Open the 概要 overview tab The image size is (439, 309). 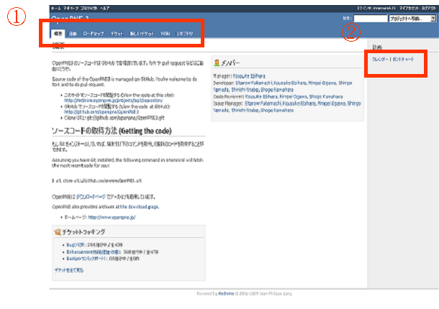(x=58, y=34)
